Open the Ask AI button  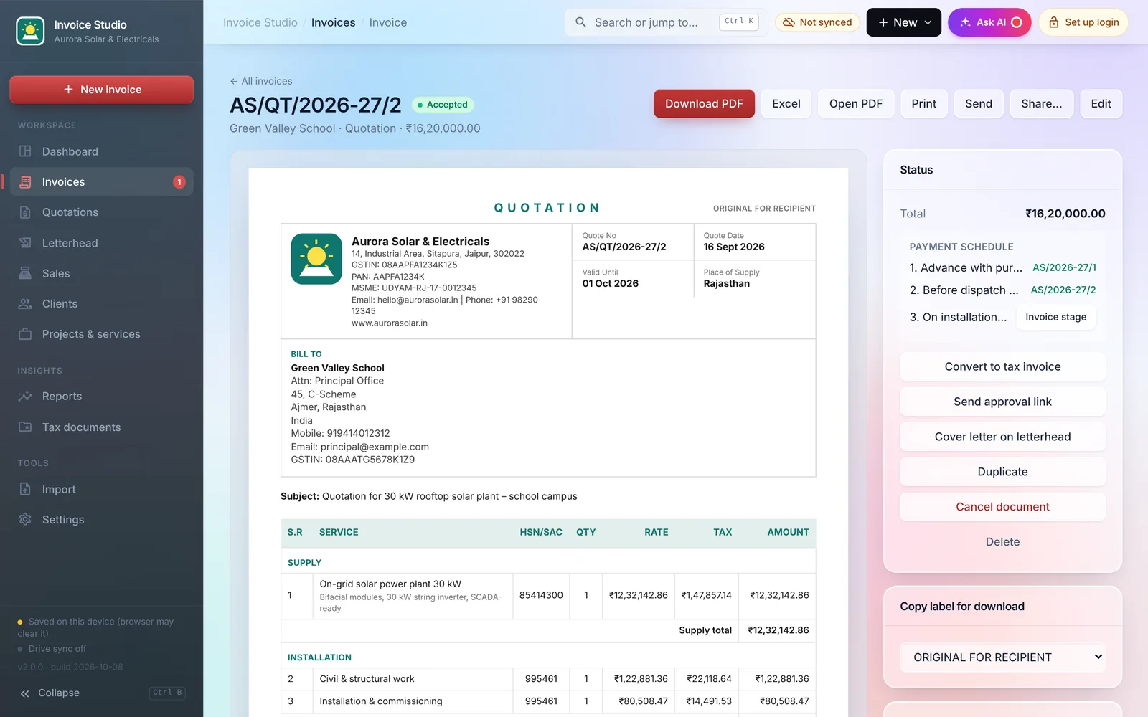pos(989,22)
